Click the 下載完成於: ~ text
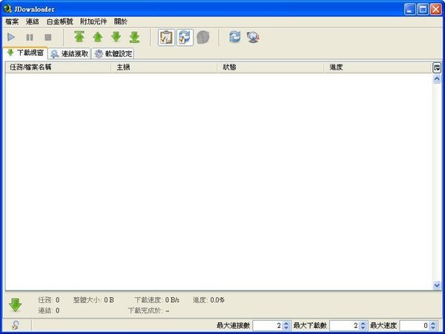 [148, 310]
